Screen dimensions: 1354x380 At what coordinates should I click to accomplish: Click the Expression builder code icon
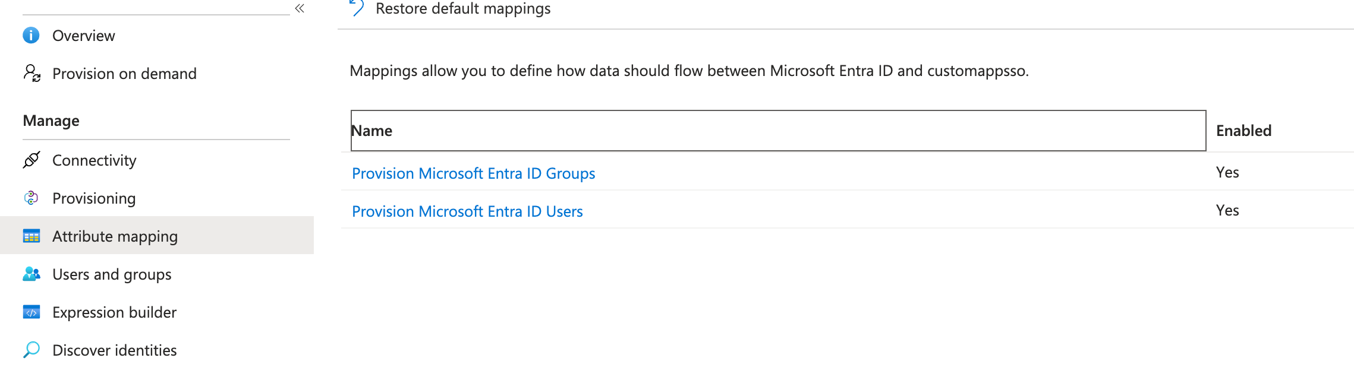(32, 312)
